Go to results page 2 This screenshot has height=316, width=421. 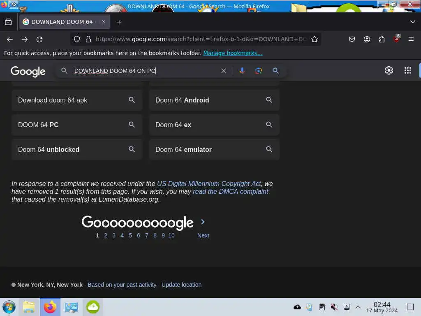106,235
